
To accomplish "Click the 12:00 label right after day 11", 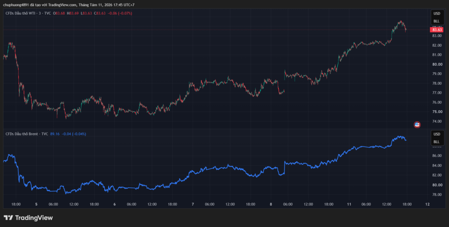I will pos(387,204).
